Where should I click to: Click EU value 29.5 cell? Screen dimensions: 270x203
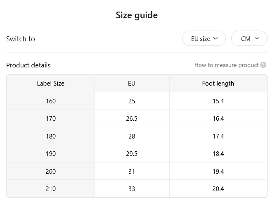(132, 154)
